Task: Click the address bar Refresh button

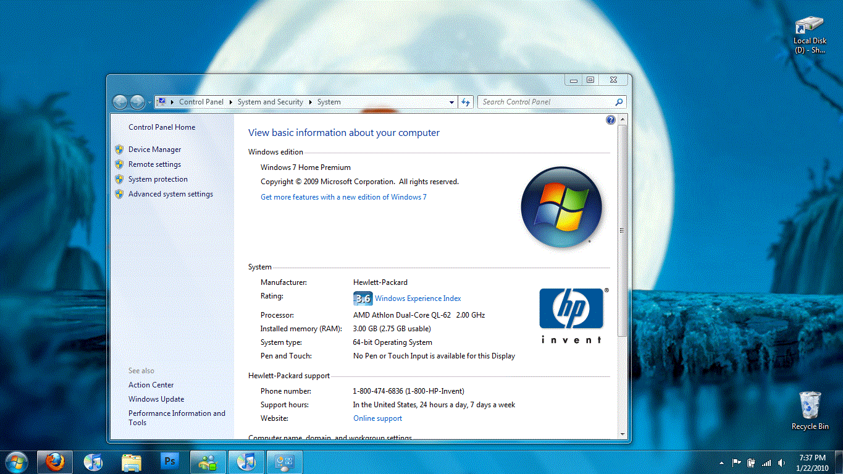Action: click(466, 102)
